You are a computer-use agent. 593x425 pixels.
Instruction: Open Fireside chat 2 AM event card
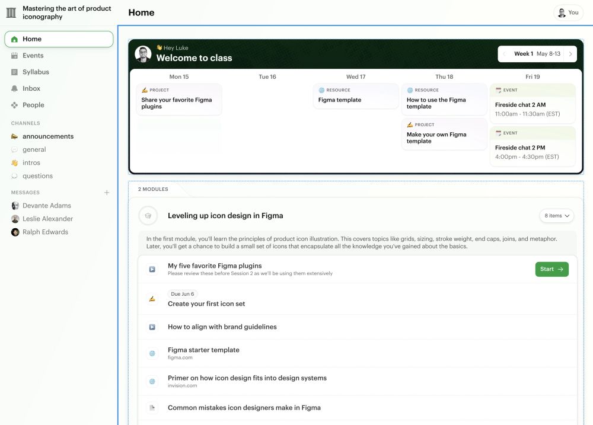coord(533,104)
